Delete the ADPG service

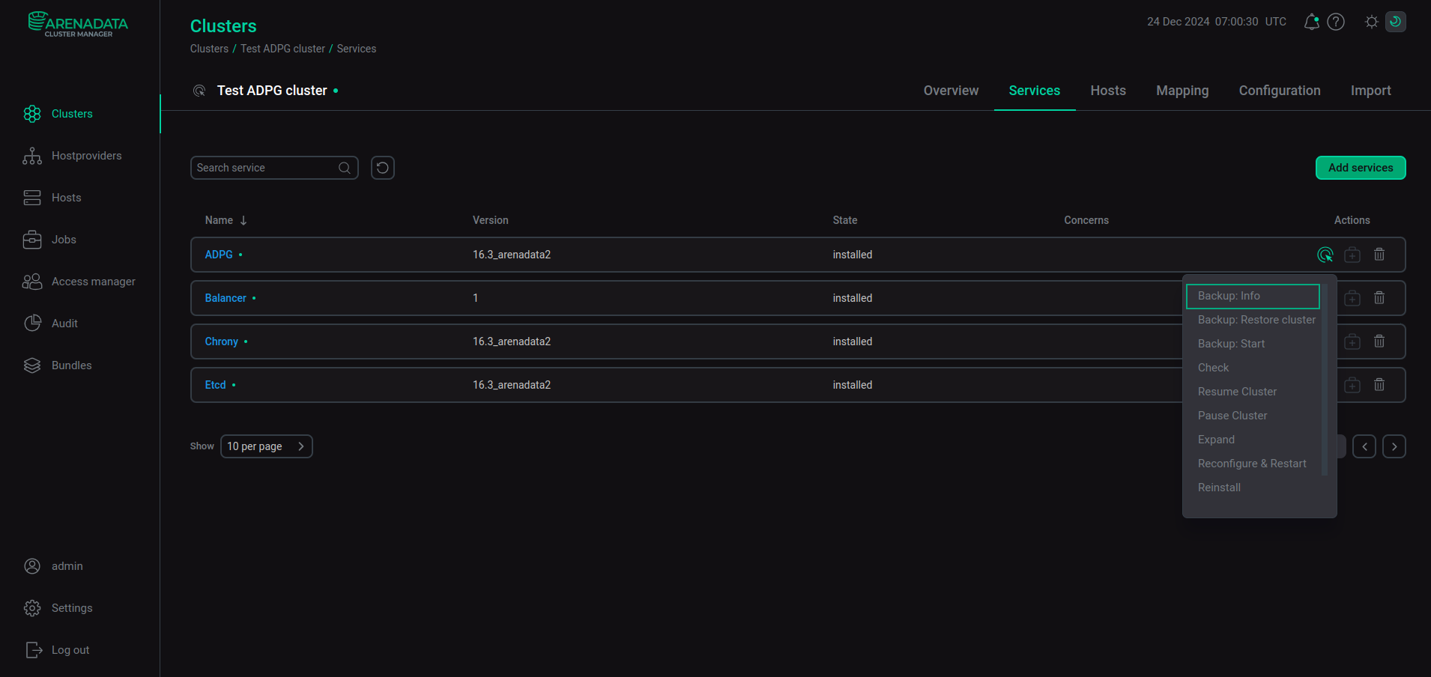[x=1379, y=255]
